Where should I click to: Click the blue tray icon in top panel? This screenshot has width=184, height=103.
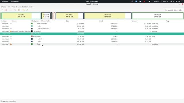(136, 1)
